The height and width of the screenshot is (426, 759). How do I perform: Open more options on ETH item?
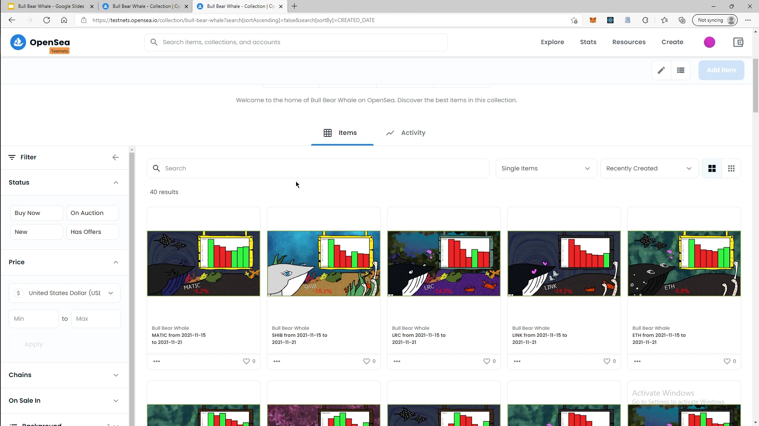coord(637,361)
